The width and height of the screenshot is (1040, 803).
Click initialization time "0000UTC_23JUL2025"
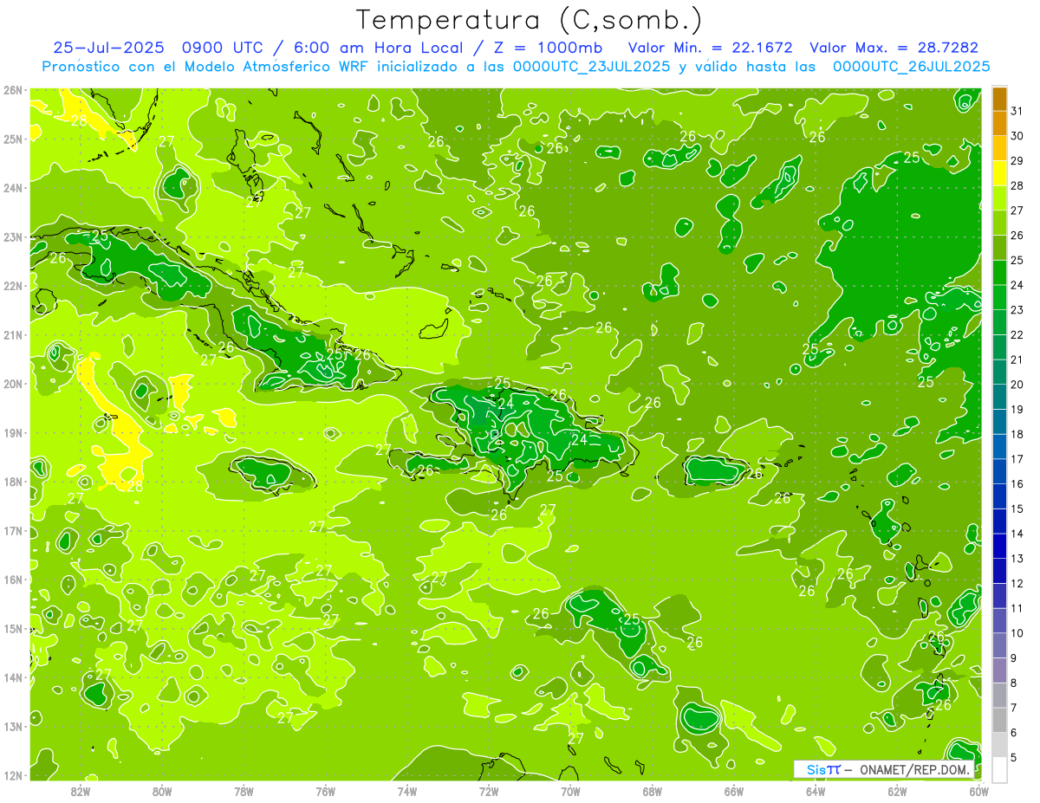pos(592,66)
